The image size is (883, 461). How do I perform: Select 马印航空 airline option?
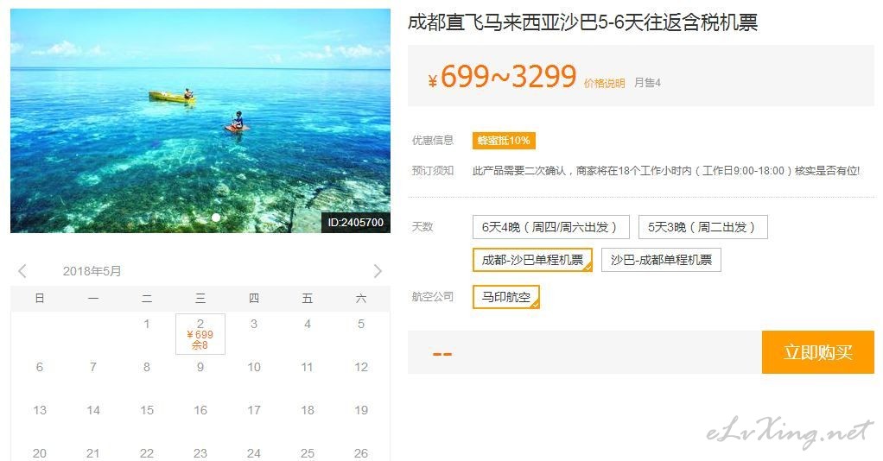pos(506,297)
